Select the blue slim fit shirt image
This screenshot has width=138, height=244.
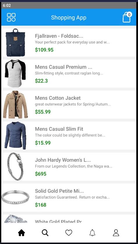click(x=15, y=135)
